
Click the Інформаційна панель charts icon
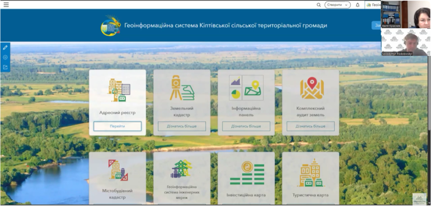coord(246,88)
